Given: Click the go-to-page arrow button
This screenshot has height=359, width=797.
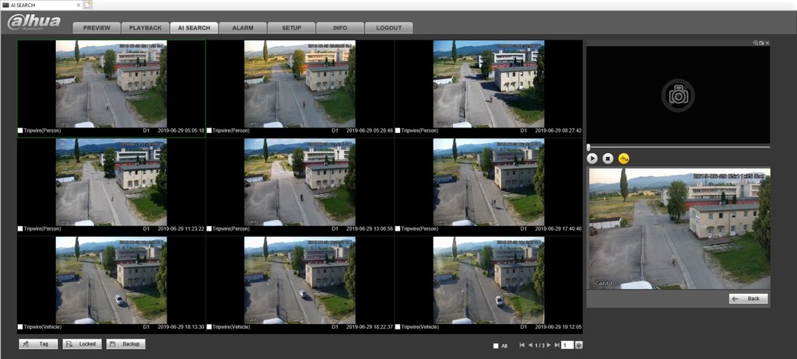Looking at the screenshot, I should [578, 345].
